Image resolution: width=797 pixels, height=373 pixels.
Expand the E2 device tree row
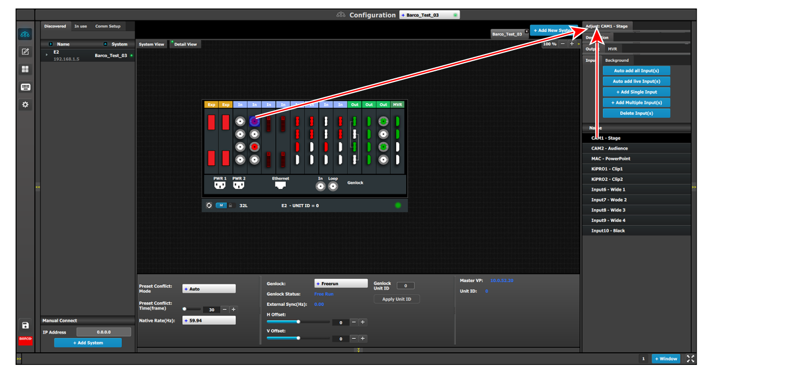(x=47, y=55)
